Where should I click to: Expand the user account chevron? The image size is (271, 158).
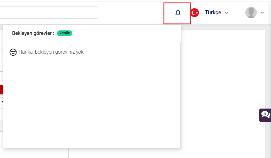point(262,13)
